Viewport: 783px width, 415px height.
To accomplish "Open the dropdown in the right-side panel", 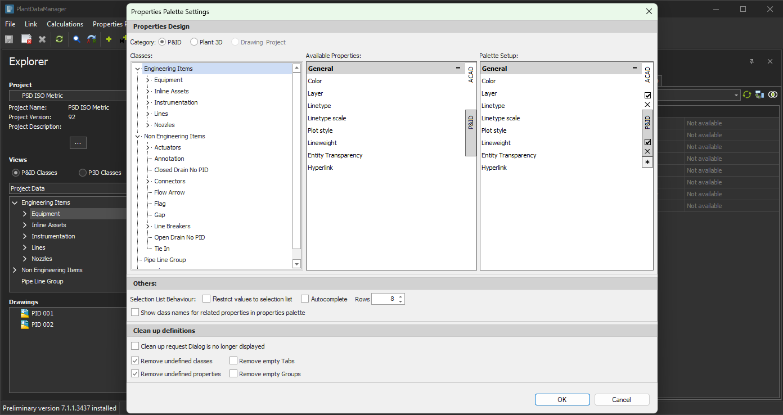I will tap(736, 95).
